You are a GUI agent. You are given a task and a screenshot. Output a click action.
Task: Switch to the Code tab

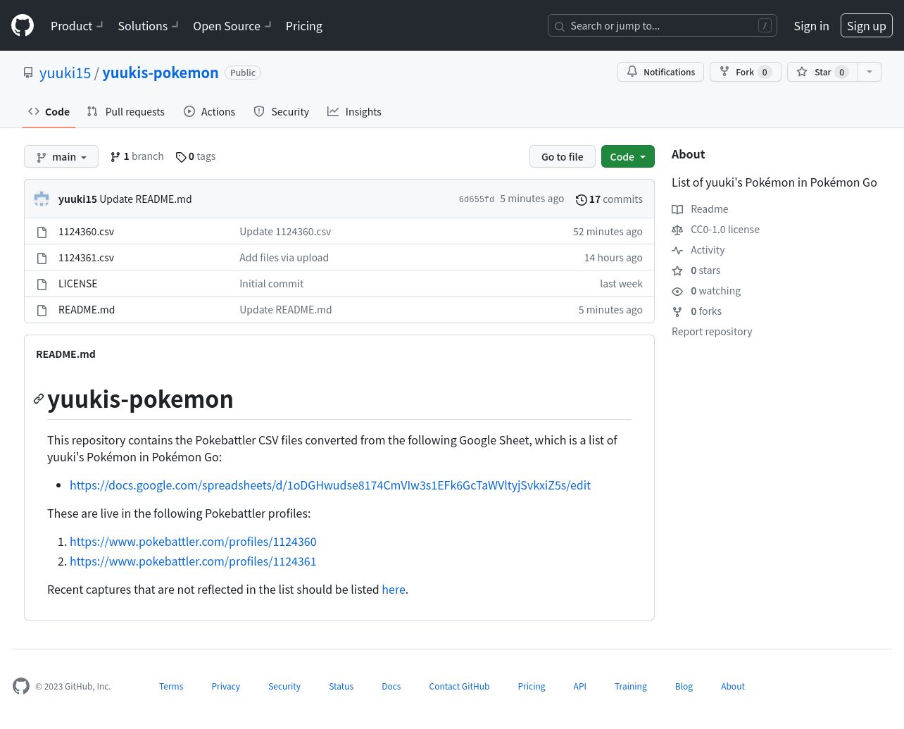pyautogui.click(x=49, y=111)
